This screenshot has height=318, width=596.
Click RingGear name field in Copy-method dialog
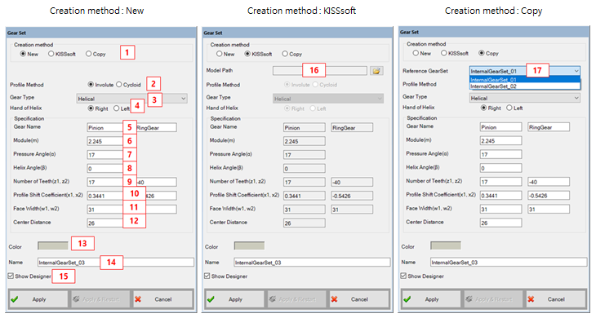click(x=549, y=127)
